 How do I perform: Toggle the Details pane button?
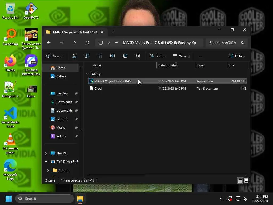(237, 56)
